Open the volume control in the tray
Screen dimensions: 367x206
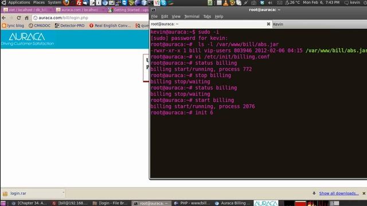pos(270,2)
